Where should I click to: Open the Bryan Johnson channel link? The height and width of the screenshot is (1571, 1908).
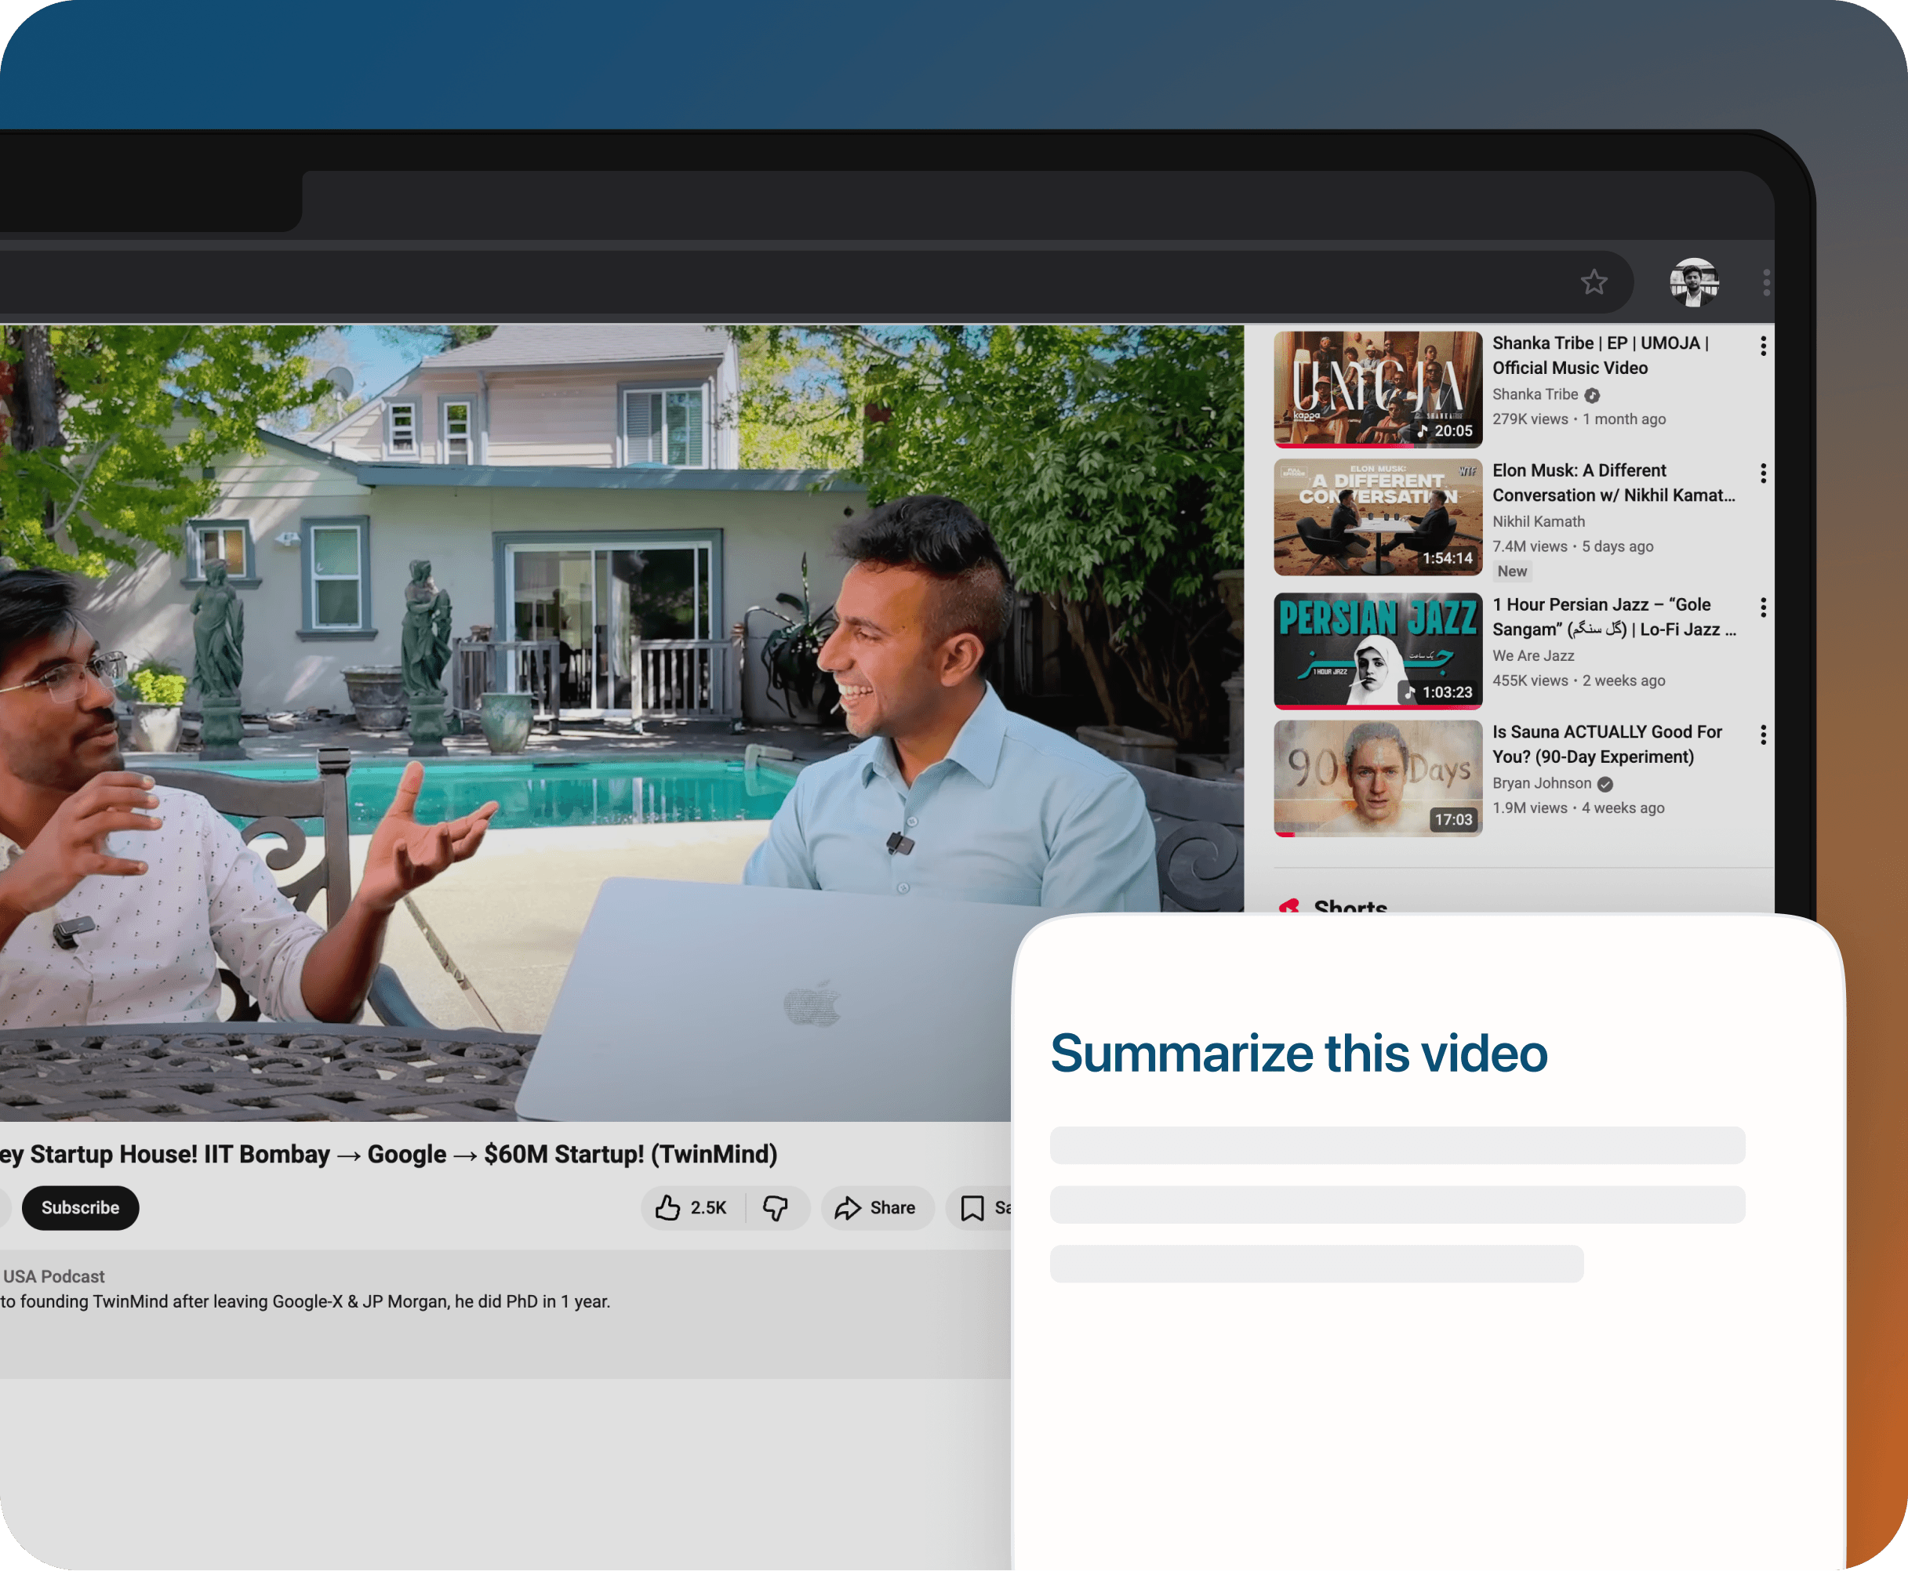pos(1540,783)
